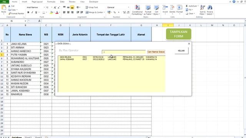Viewport: 246px width, 138px height.
Task: Select column I header
Action: pos(168,25)
